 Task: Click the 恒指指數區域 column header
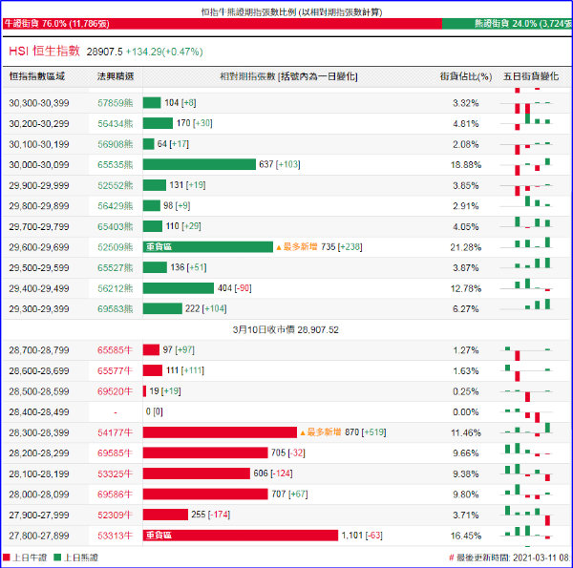[x=37, y=76]
